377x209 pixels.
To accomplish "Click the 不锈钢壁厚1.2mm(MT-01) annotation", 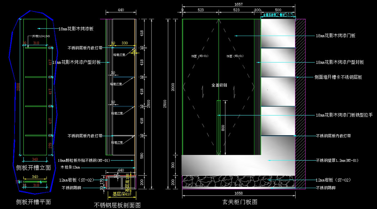I will (x=337, y=160).
